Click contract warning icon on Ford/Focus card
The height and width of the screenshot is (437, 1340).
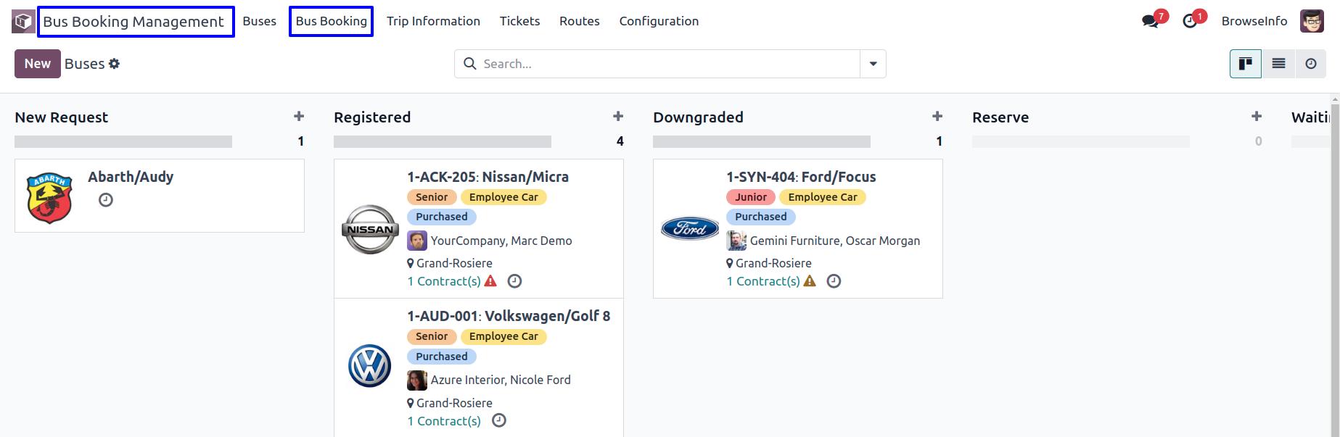pos(810,281)
